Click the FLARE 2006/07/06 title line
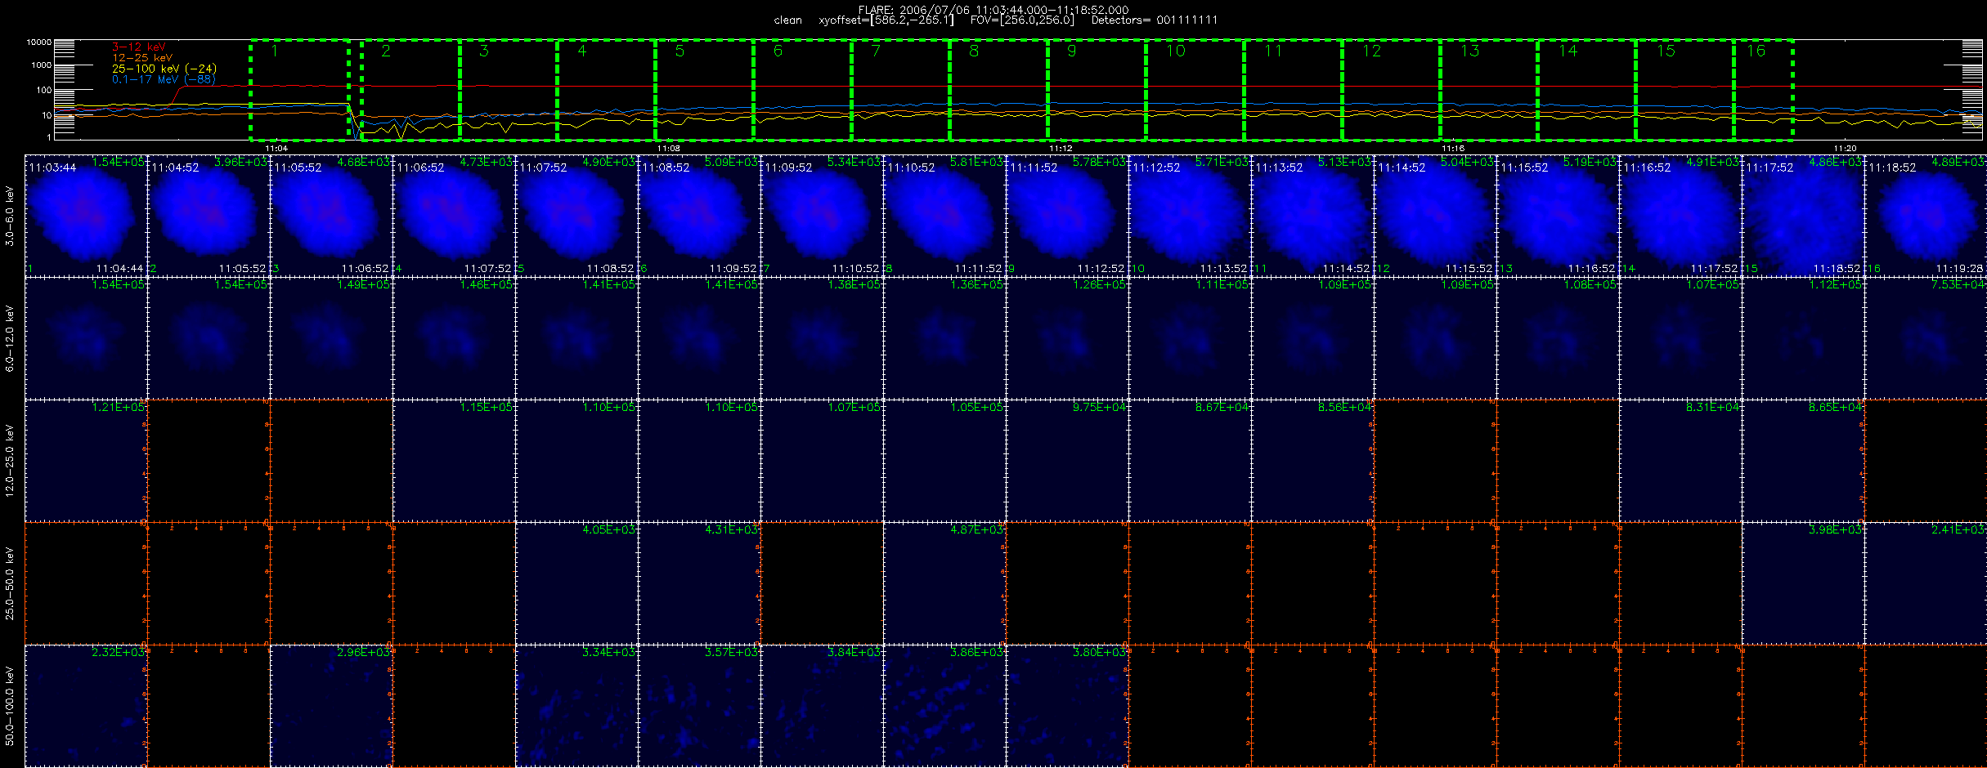 click(993, 10)
